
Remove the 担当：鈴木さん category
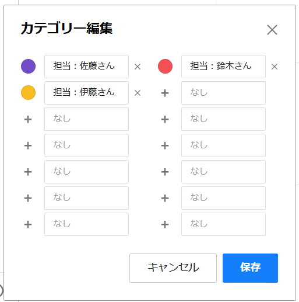pos(275,67)
